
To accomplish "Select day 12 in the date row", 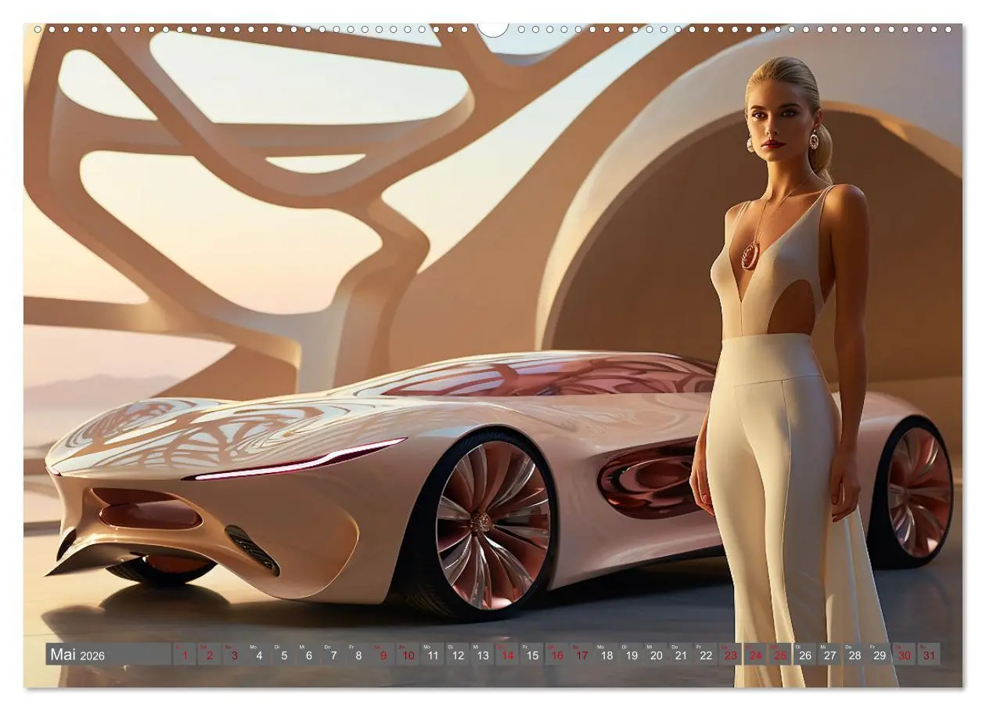I will click(x=458, y=655).
